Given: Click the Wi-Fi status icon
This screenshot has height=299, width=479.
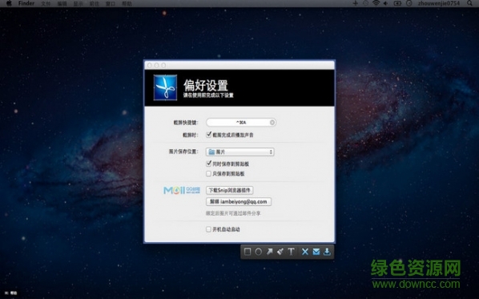Looking at the screenshot, I should click(x=376, y=3).
